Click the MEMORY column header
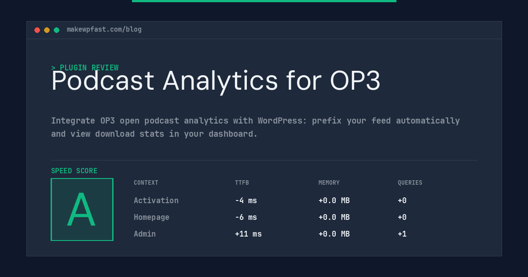 point(329,183)
